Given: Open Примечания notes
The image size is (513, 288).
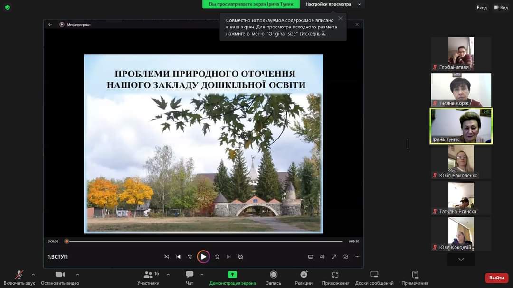Looking at the screenshot, I should coord(415,278).
